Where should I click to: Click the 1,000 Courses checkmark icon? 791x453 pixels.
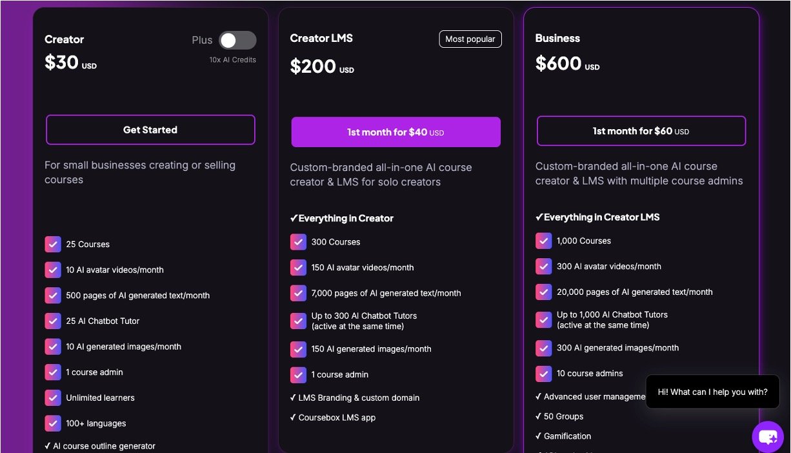coord(544,241)
